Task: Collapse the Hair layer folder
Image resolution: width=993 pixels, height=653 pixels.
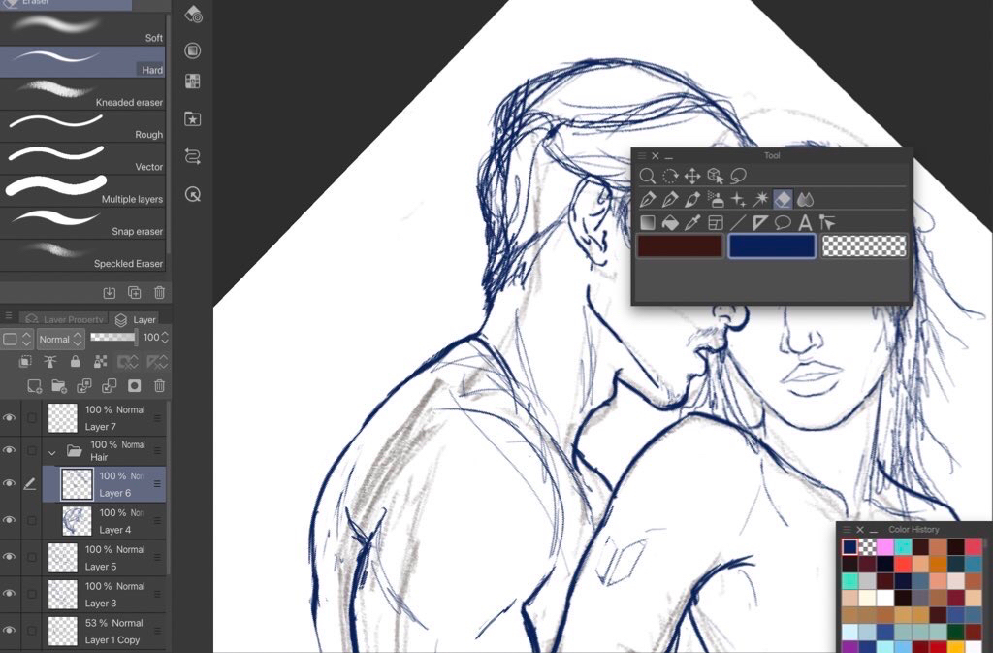Action: (x=52, y=451)
